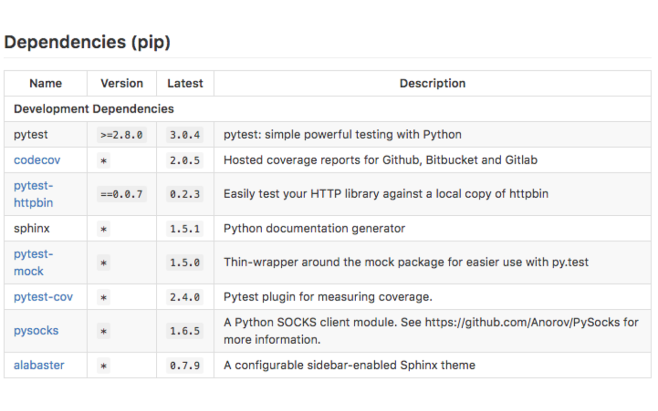Open the pytest-httpbin package link

click(33, 194)
